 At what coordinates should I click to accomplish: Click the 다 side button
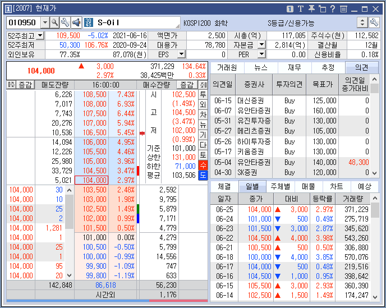(203, 145)
